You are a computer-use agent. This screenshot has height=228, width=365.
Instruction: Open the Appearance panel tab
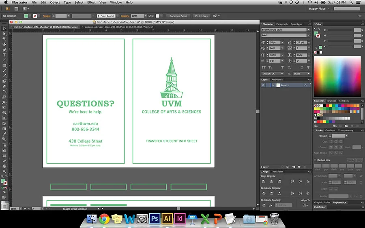tap(339, 202)
